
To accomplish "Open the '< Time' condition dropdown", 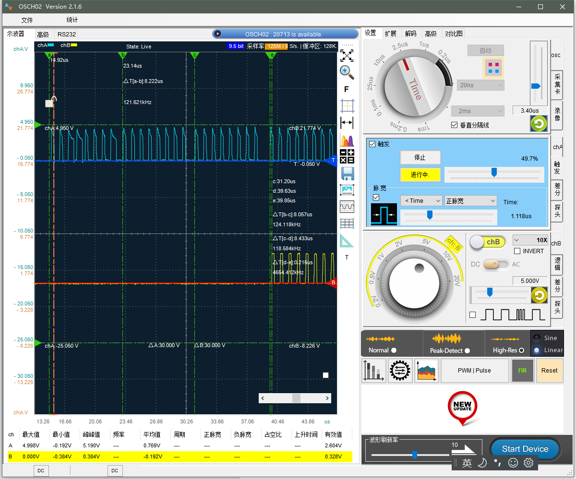I will point(421,201).
